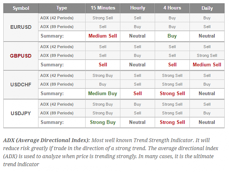Select the 15 Minutes column header
Image resolution: width=229 pixels, height=172 pixels.
click(103, 8)
